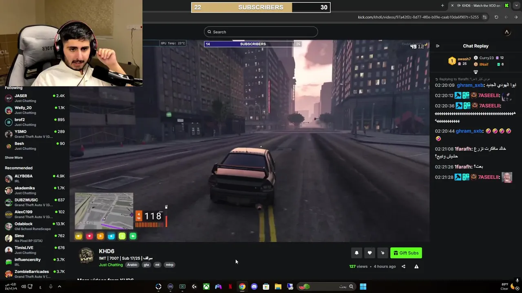Share the video using the share icon
This screenshot has width=522, height=293.
403,267
